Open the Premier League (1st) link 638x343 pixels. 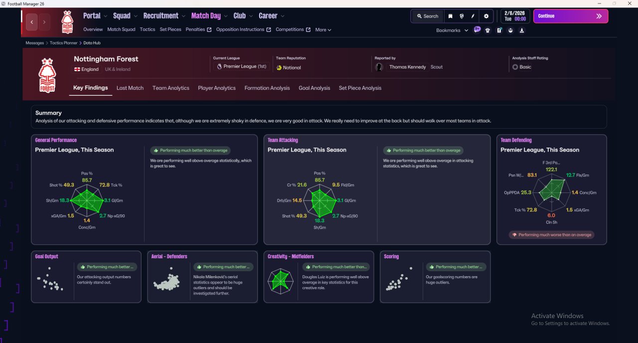pos(241,66)
